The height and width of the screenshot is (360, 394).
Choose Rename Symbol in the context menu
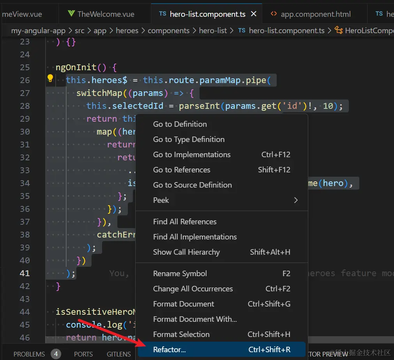pyautogui.click(x=180, y=273)
